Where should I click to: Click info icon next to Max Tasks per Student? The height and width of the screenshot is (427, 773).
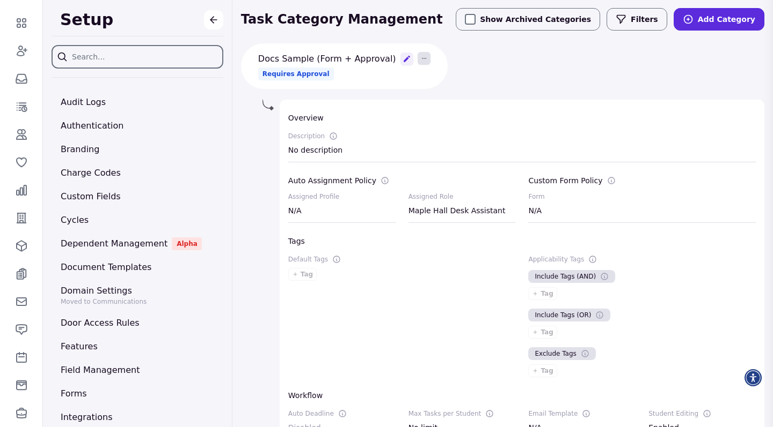(490, 414)
